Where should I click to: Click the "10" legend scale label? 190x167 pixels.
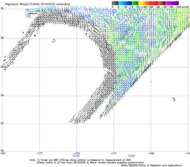(x=126, y=7)
